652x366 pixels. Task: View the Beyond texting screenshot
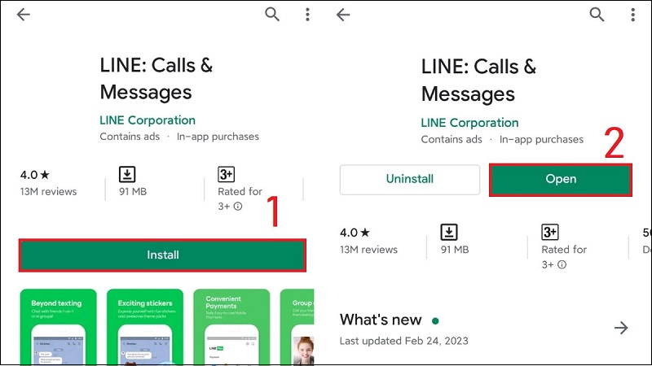click(58, 326)
